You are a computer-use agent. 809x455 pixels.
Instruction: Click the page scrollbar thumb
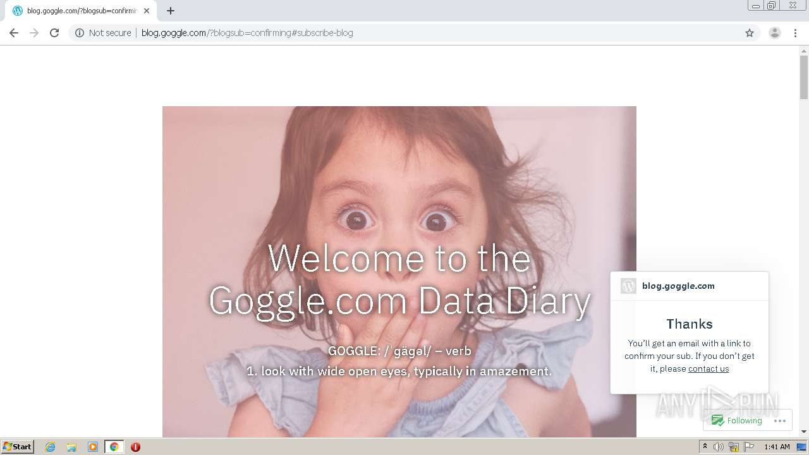pyautogui.click(x=804, y=77)
